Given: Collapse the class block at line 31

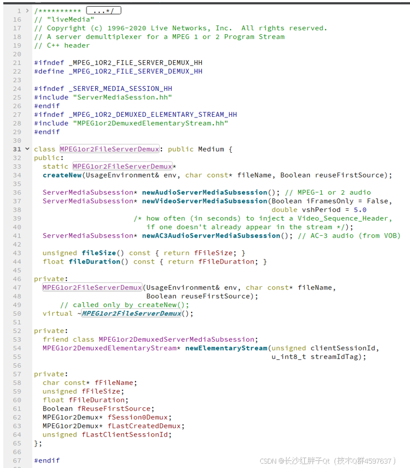Looking at the screenshot, I should [27, 149].
